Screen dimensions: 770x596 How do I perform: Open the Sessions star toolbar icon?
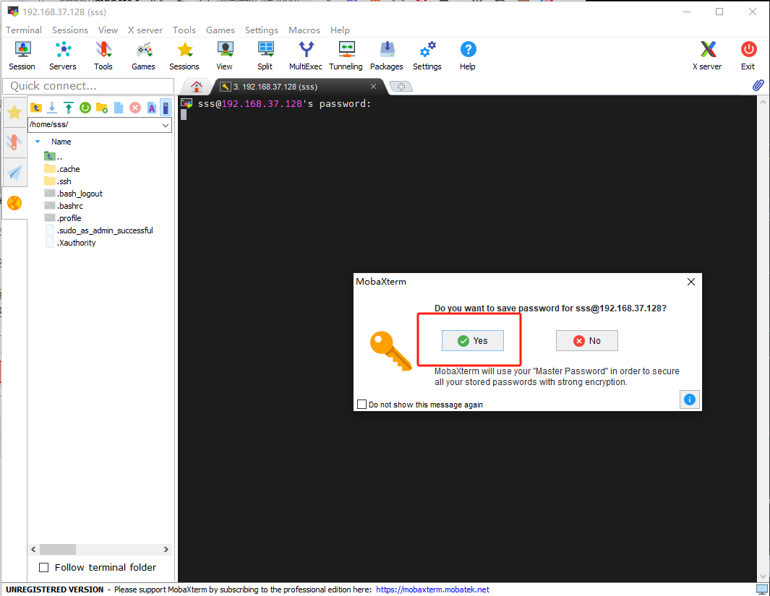click(184, 56)
